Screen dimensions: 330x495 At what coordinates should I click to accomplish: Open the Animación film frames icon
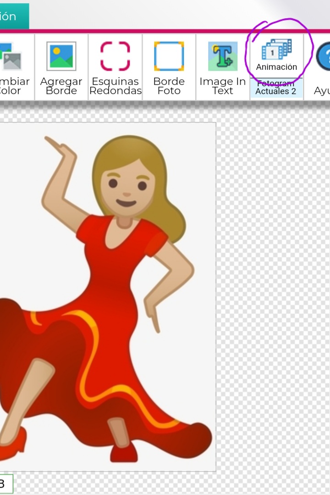tap(276, 49)
